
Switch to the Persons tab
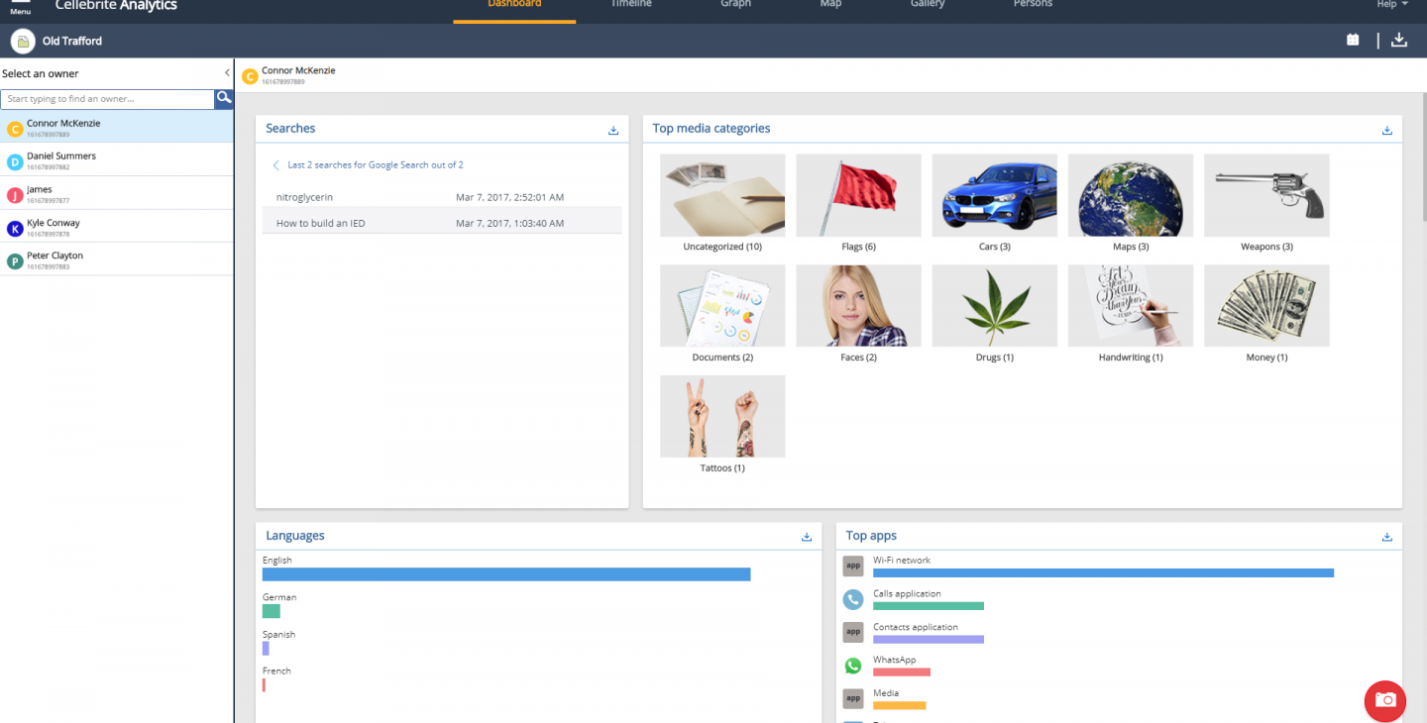coord(1033,4)
